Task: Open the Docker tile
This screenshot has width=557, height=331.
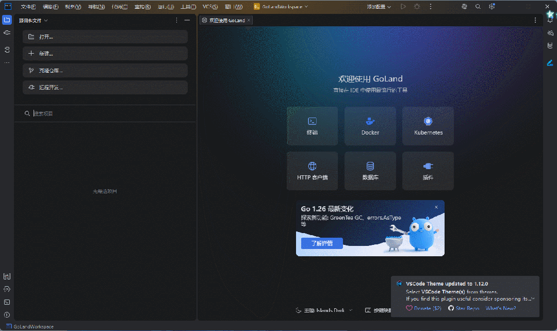Action: coord(370,126)
